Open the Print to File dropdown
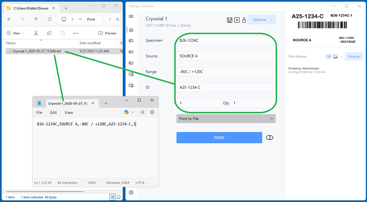Image resolution: width=367 pixels, height=202 pixels. pos(226,119)
